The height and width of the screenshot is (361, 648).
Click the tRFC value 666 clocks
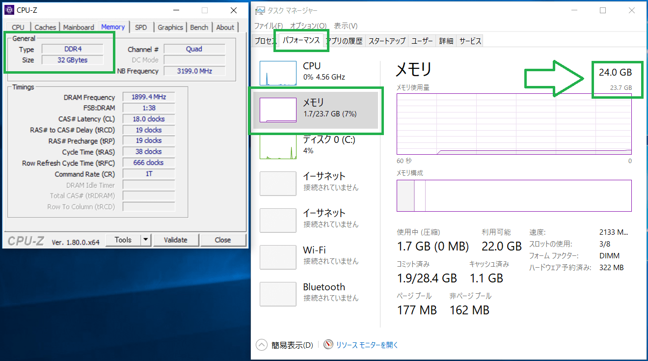click(x=149, y=163)
